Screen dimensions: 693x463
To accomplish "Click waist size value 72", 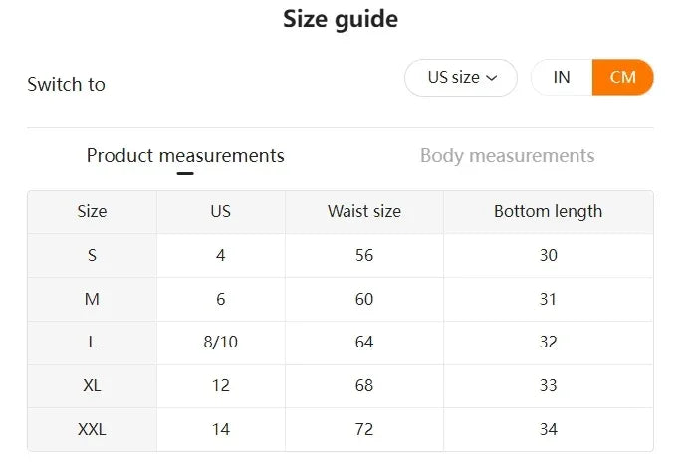I will tap(364, 429).
